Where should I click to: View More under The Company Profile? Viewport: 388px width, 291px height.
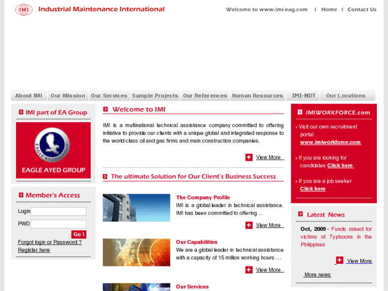pyautogui.click(x=268, y=225)
